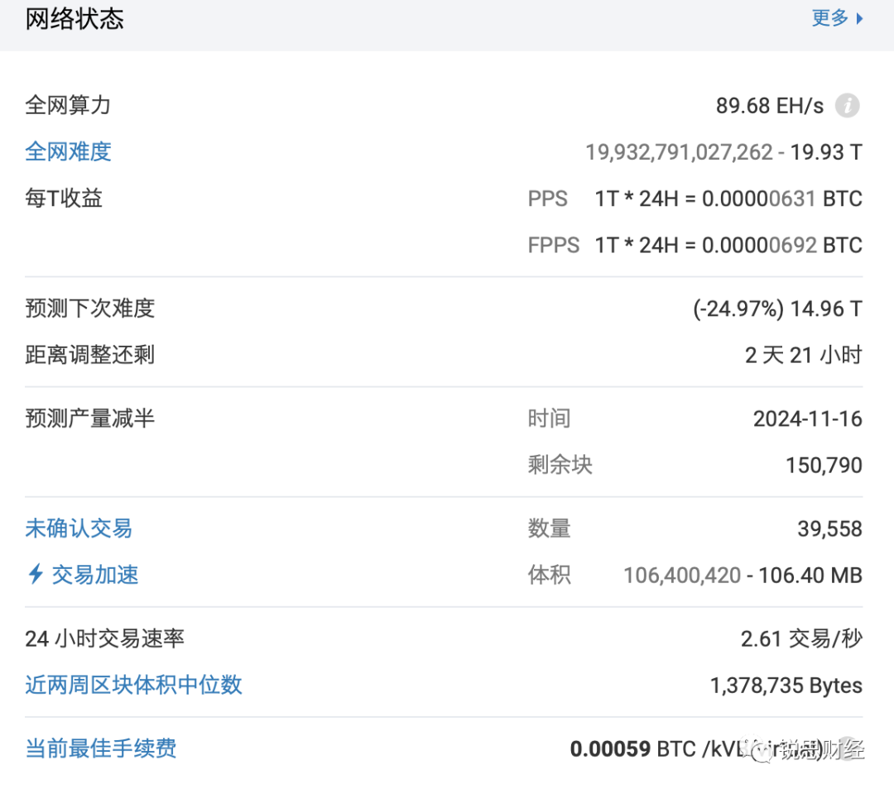The image size is (894, 789).
Task: Click the PPS label
Action: (x=547, y=198)
